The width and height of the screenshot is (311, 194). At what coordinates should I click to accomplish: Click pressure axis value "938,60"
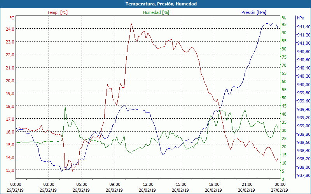tap(304, 142)
